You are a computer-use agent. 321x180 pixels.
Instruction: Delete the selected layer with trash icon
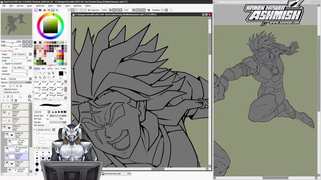coord(16,100)
